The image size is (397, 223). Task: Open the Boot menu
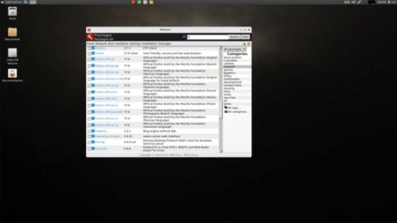click(111, 43)
